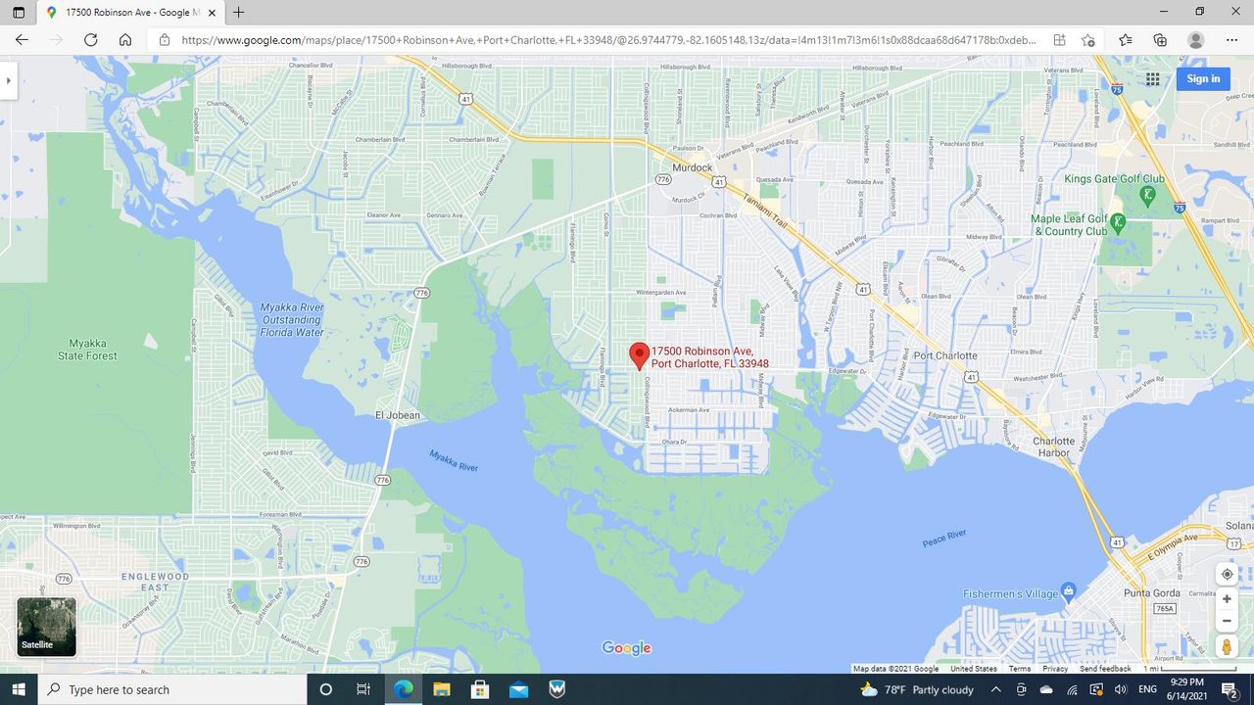Open Wi-Fi network settings
1254x705 pixels.
(x=1072, y=689)
